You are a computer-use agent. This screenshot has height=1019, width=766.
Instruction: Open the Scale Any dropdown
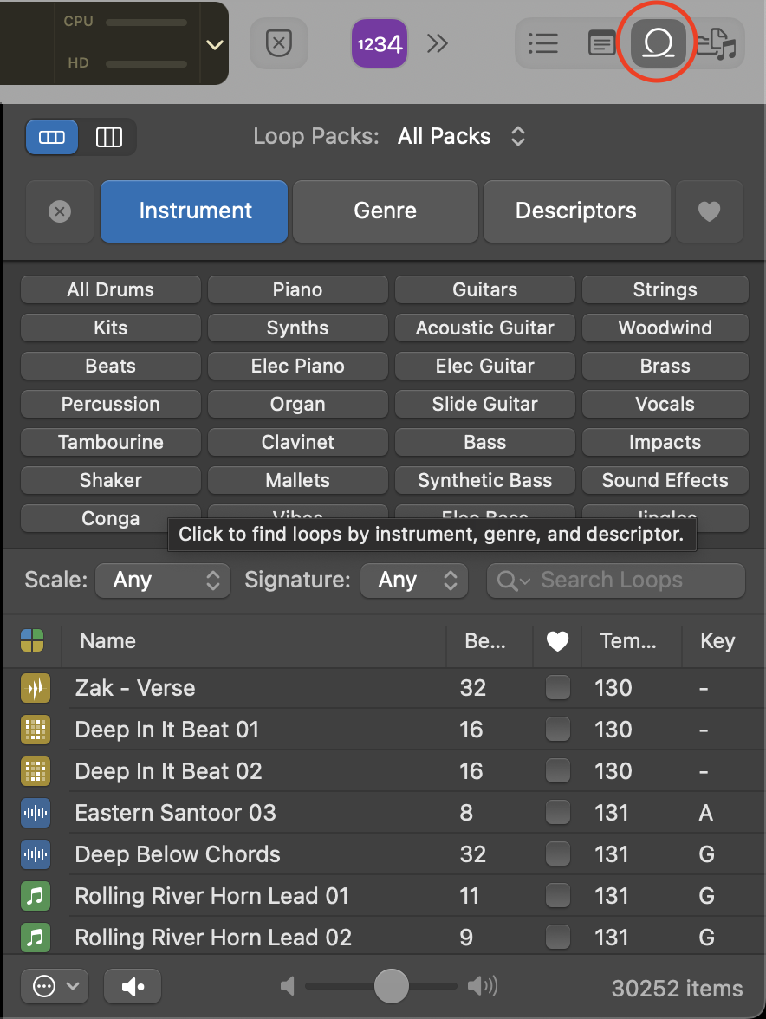(x=163, y=581)
